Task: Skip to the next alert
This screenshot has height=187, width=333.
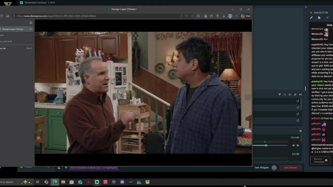Action: click(290, 95)
